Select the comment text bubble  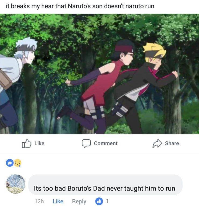pos(105,185)
